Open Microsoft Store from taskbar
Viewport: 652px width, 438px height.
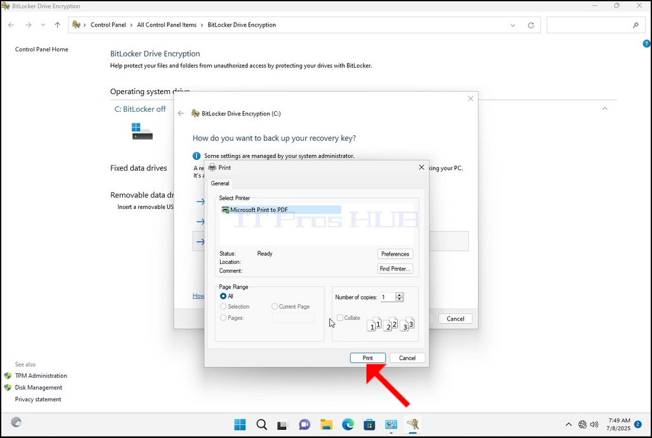369,425
